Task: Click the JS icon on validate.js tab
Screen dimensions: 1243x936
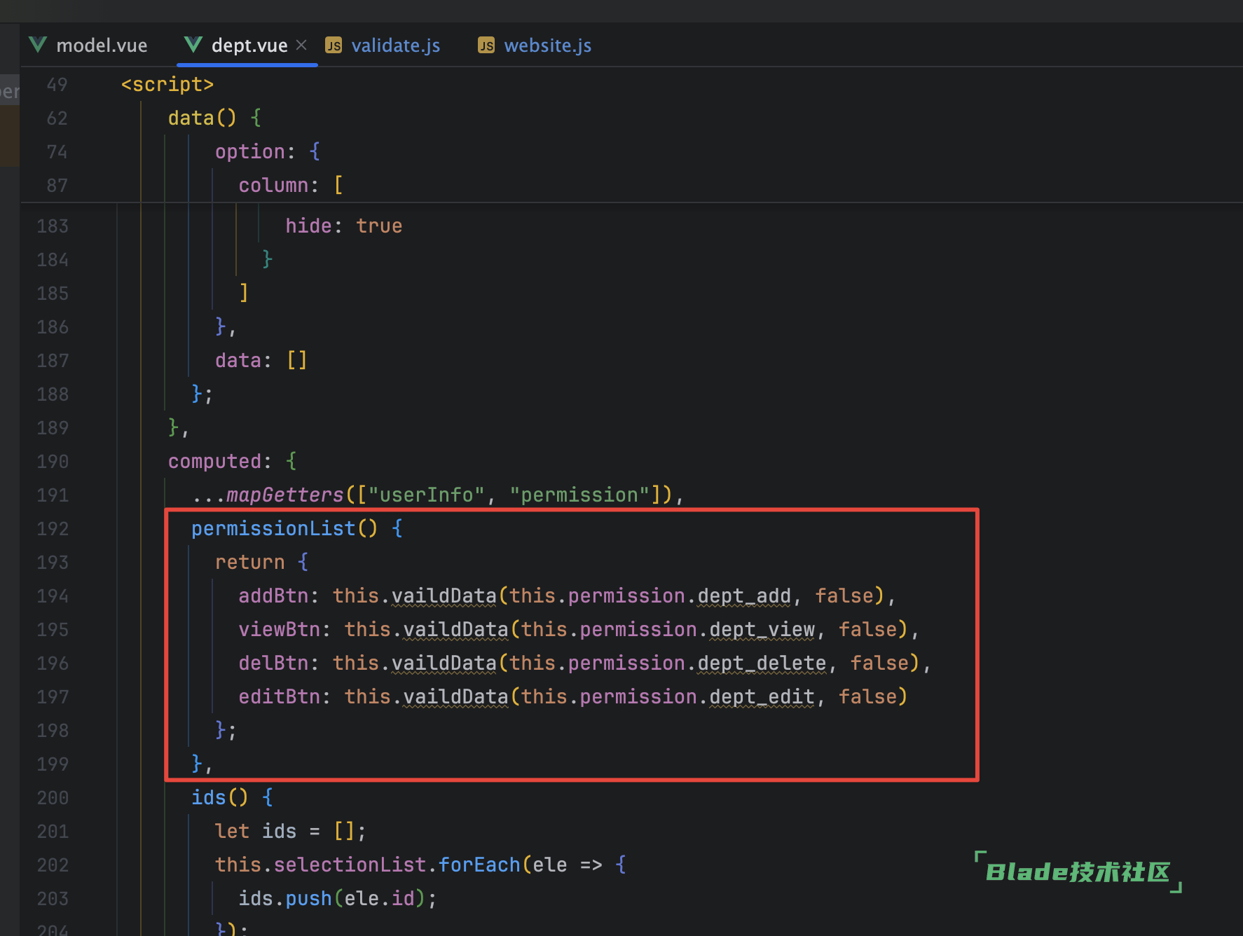Action: pyautogui.click(x=334, y=46)
